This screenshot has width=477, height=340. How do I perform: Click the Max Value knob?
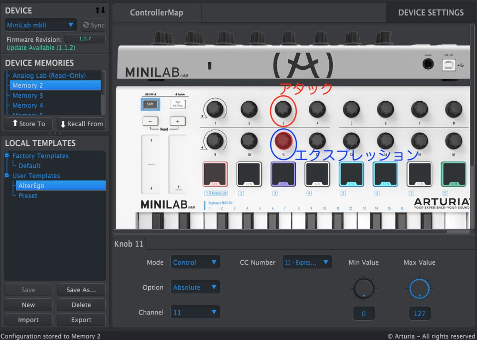tap(419, 288)
